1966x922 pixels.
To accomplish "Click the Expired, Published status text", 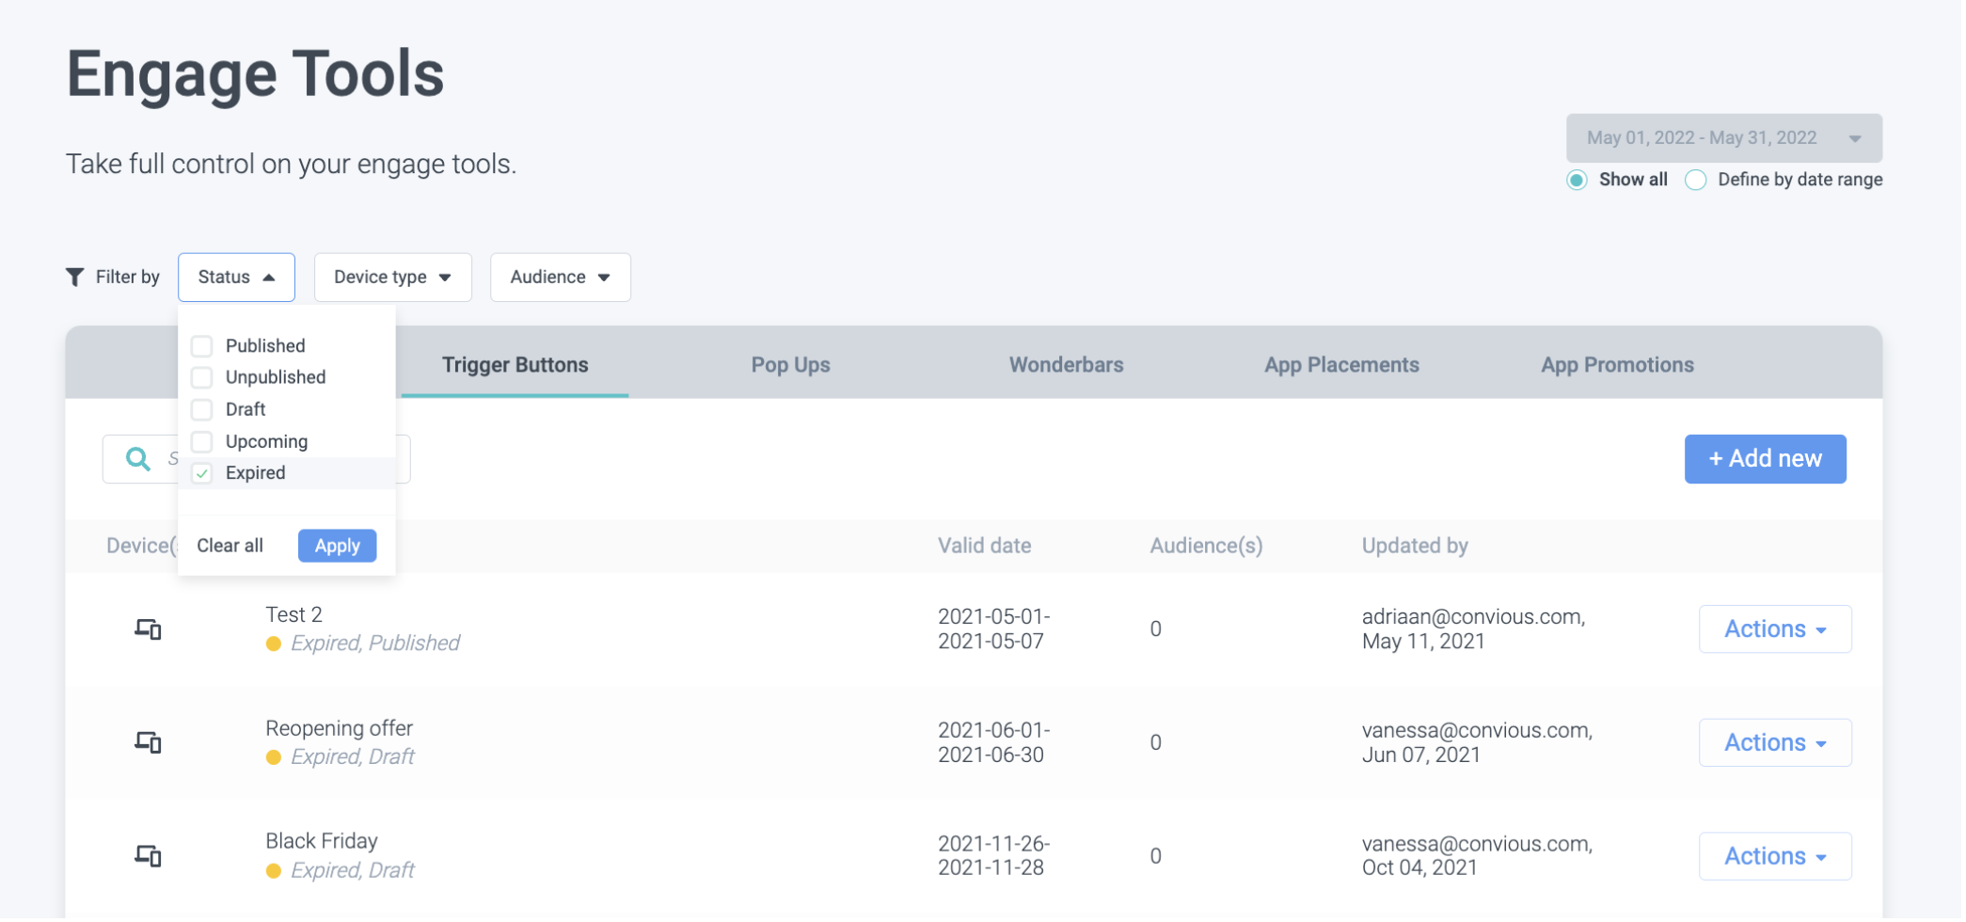I will tap(375, 644).
